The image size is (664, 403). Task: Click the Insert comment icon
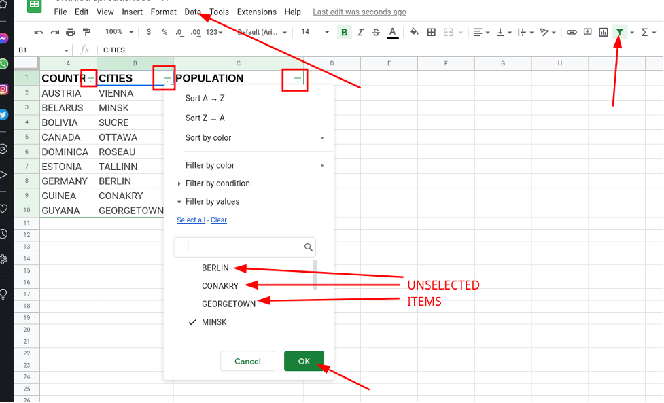[x=587, y=32]
